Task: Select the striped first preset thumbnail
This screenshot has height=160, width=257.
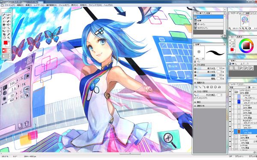Action: [231, 68]
